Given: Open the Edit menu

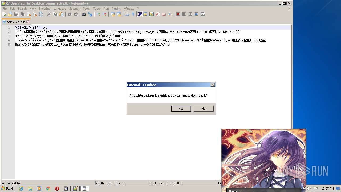Looking at the screenshot, I should 12,9.
